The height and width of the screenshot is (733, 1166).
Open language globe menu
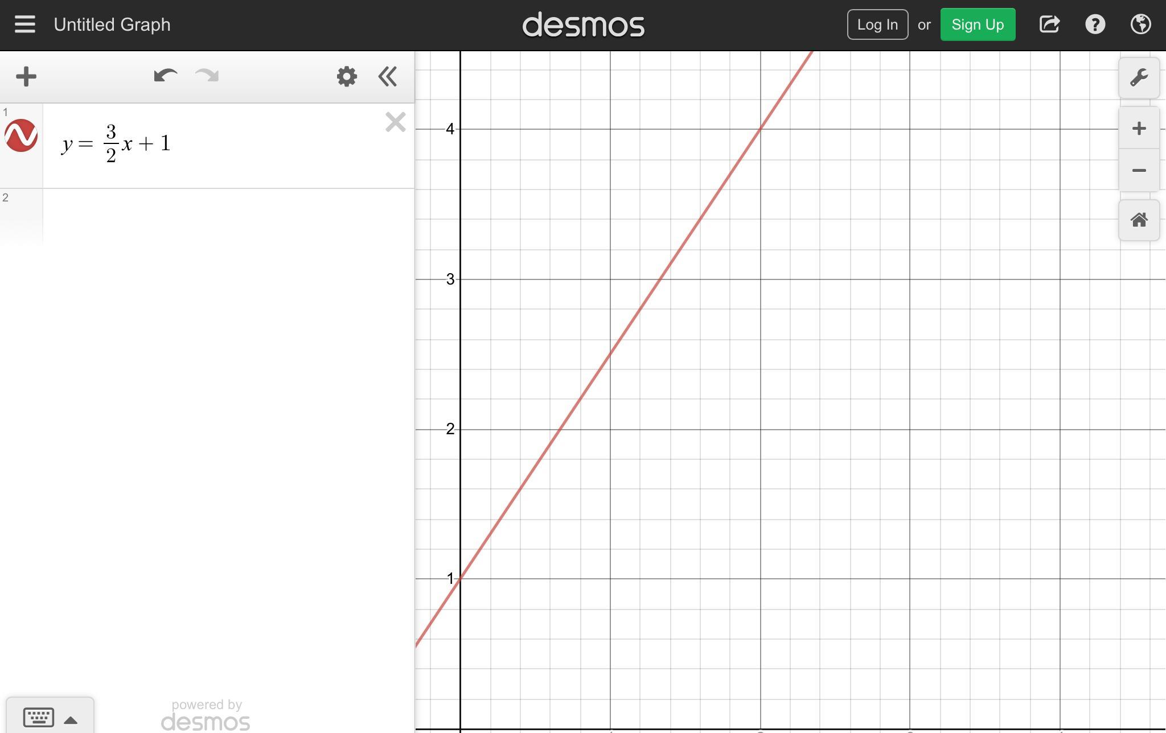(1140, 24)
